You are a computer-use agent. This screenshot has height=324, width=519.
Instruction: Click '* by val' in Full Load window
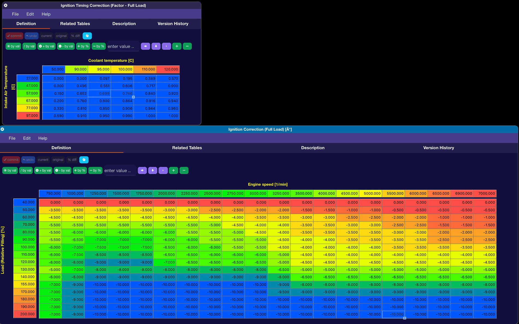pos(10,170)
